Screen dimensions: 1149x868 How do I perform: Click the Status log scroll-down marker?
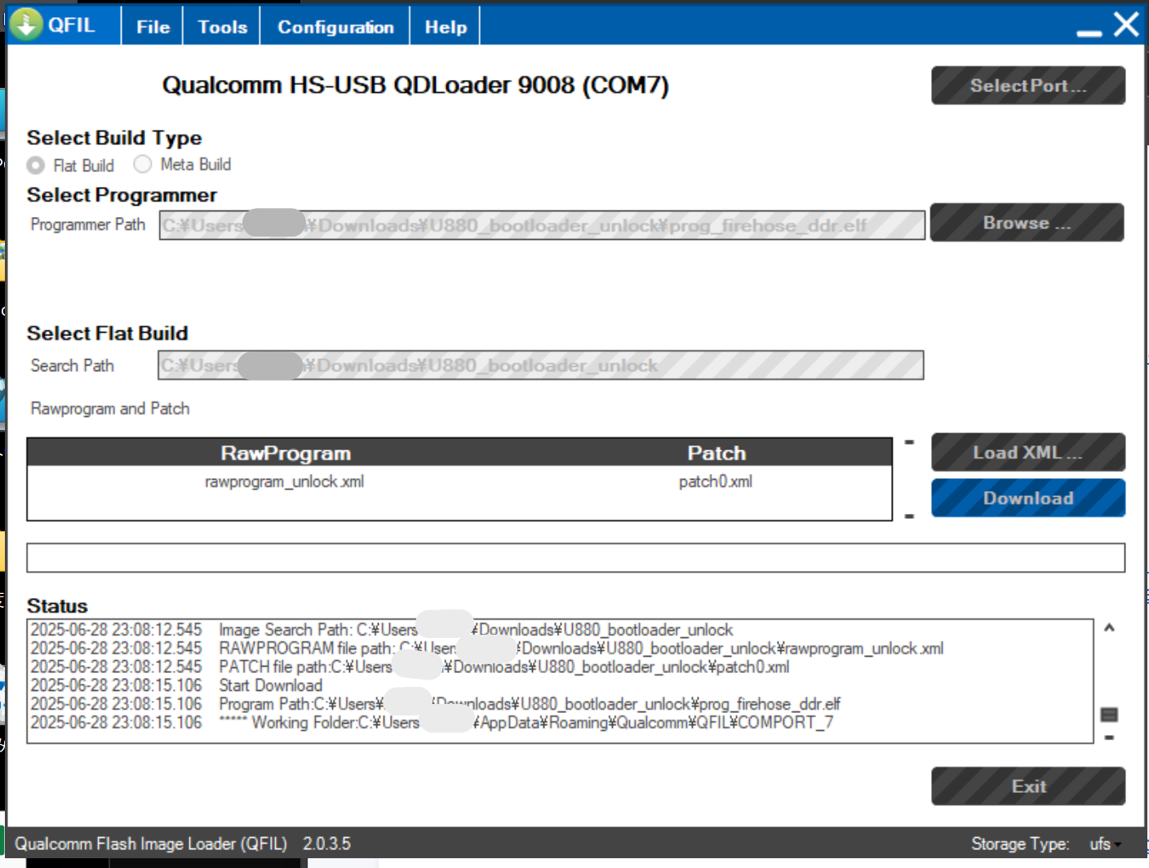[1109, 737]
